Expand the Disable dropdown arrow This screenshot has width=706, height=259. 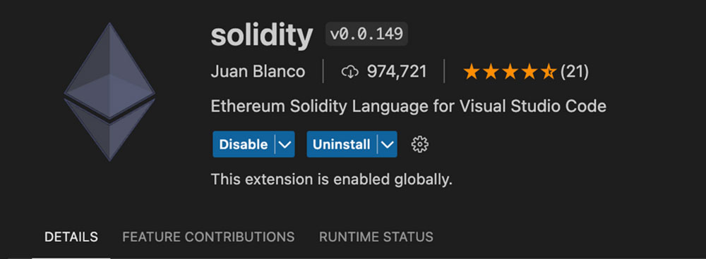[285, 144]
